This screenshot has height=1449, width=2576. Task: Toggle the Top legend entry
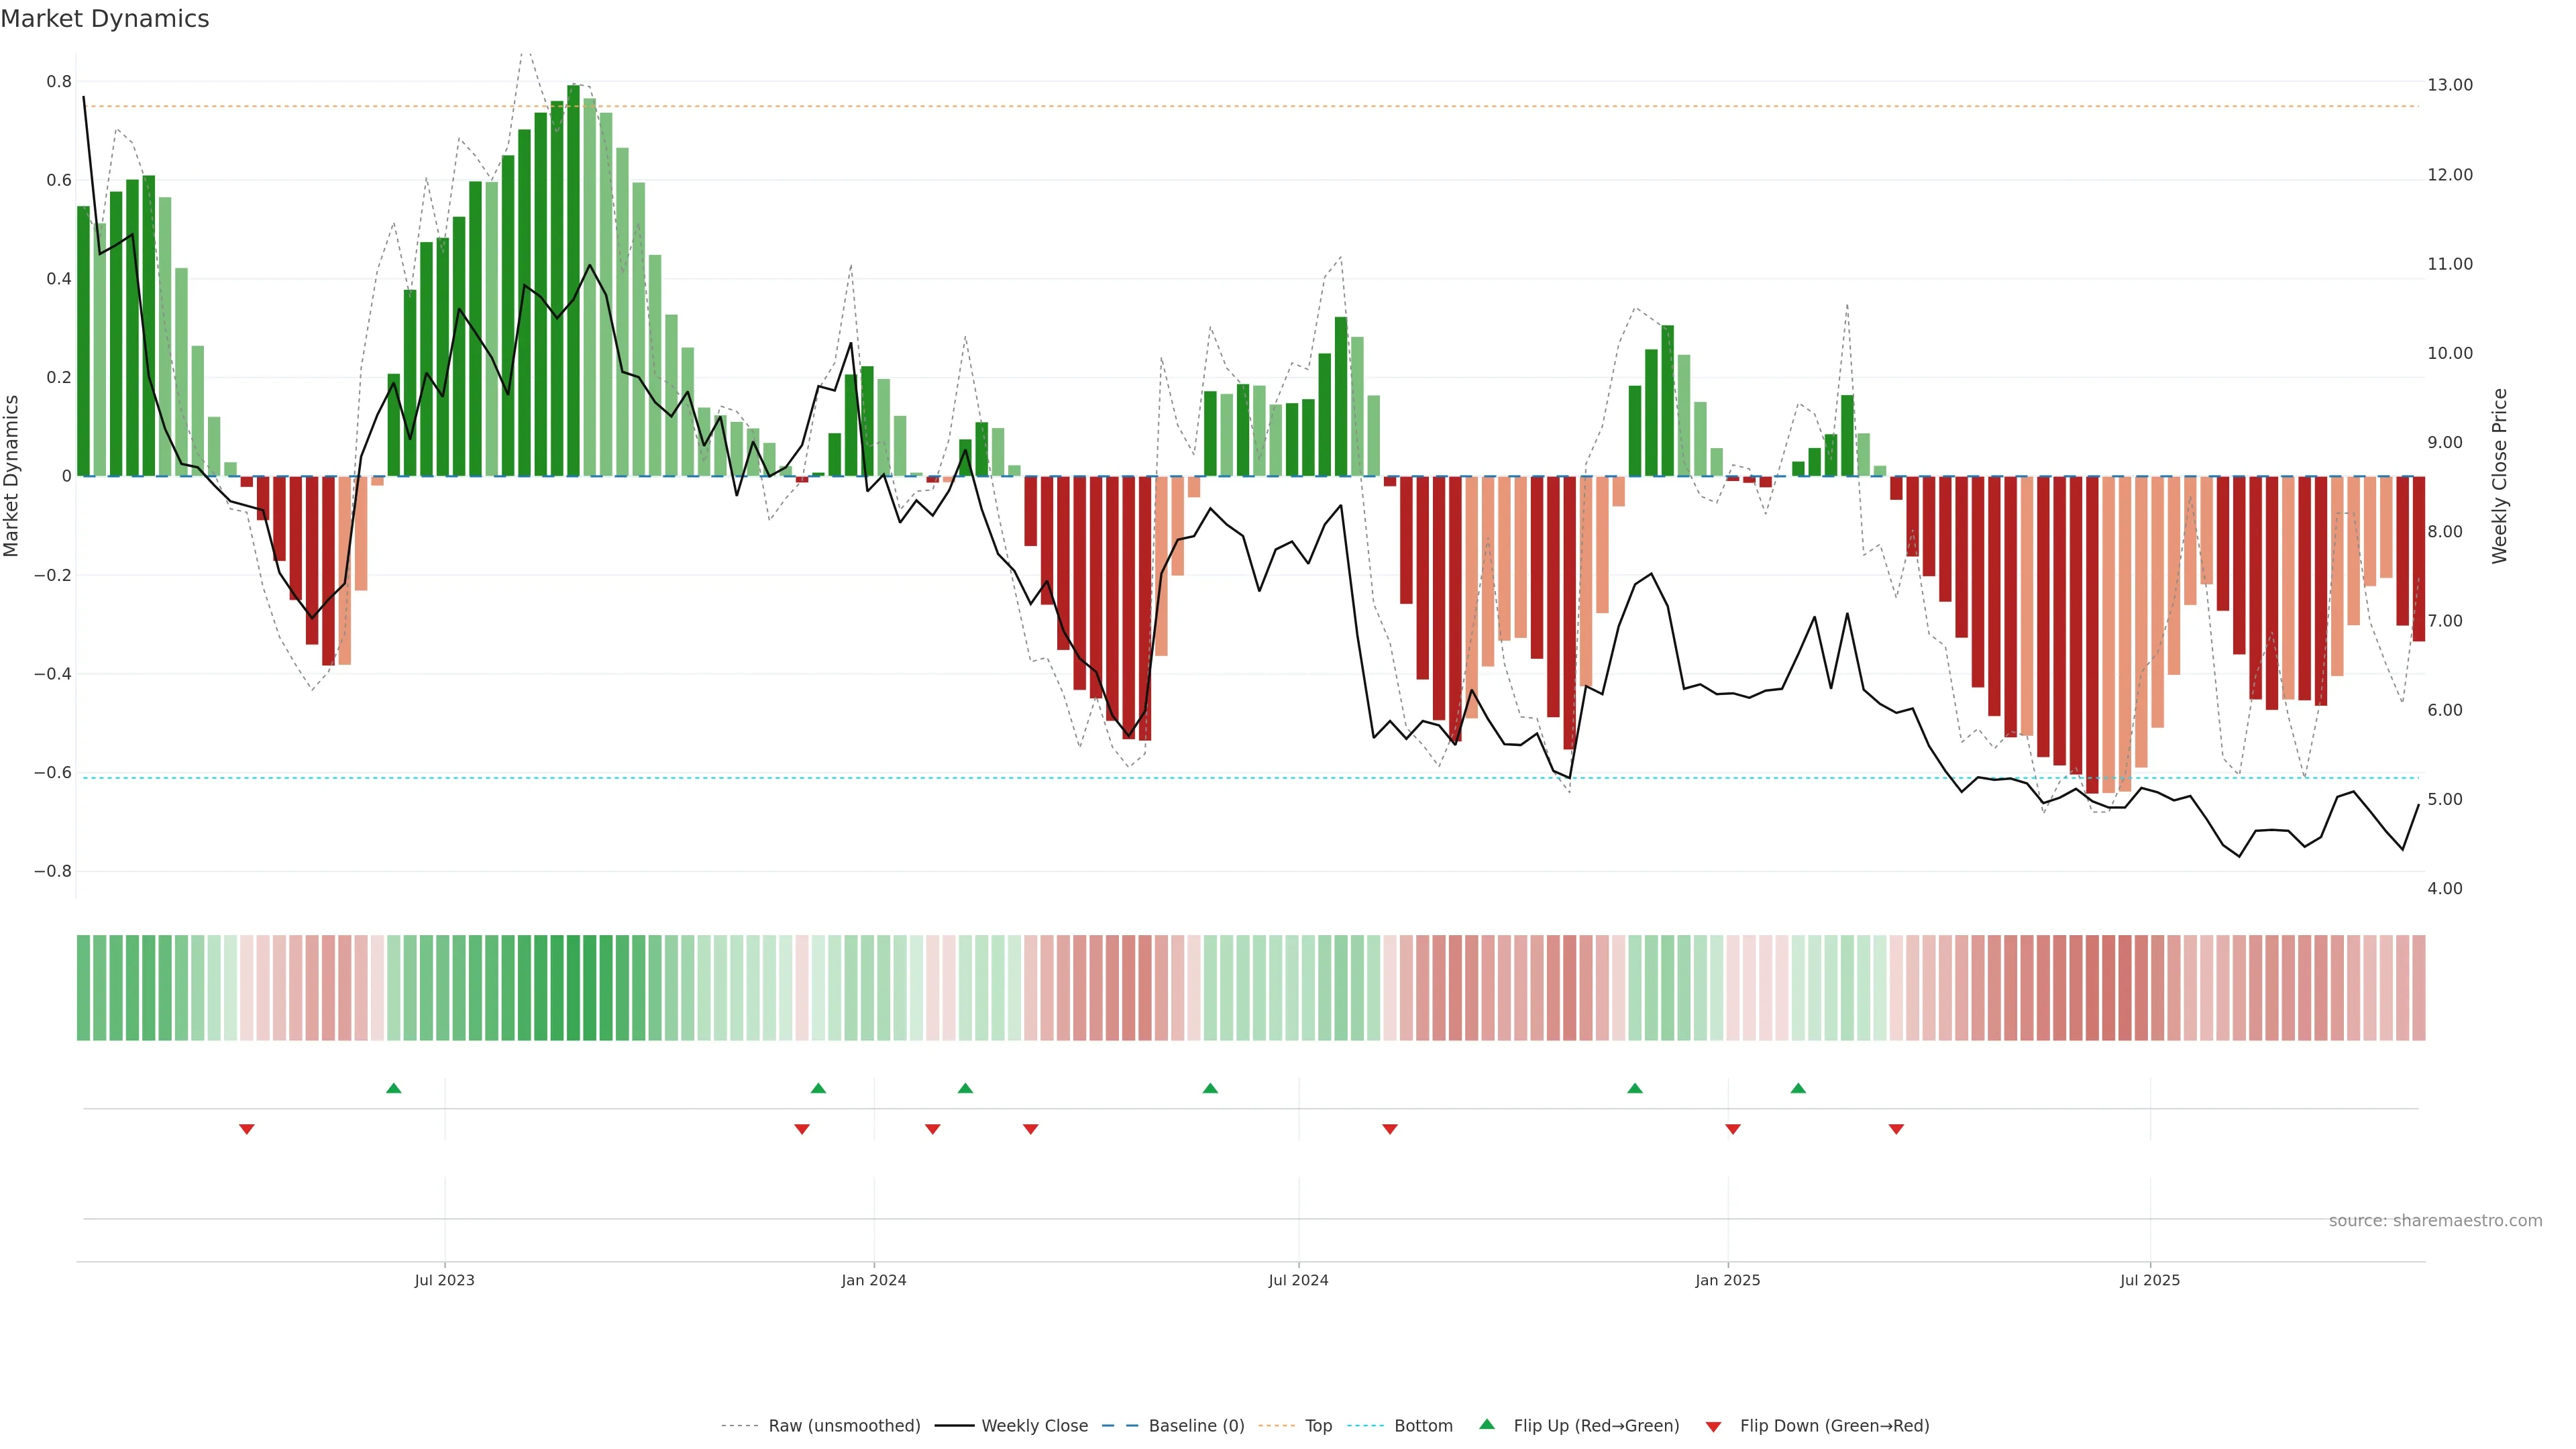(x=1318, y=1425)
